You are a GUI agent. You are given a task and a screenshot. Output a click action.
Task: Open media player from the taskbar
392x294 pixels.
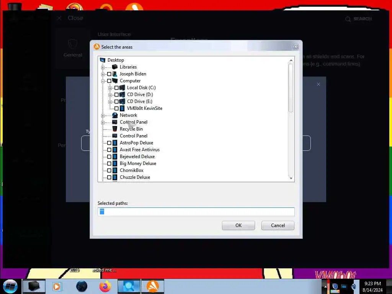tap(57, 286)
